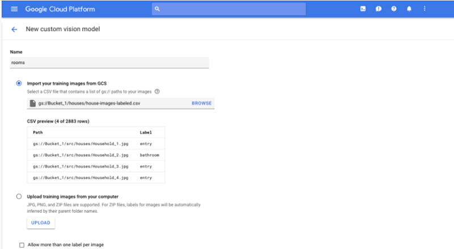Select Upload training images from your computer
The width and height of the screenshot is (454, 249).
(20, 196)
